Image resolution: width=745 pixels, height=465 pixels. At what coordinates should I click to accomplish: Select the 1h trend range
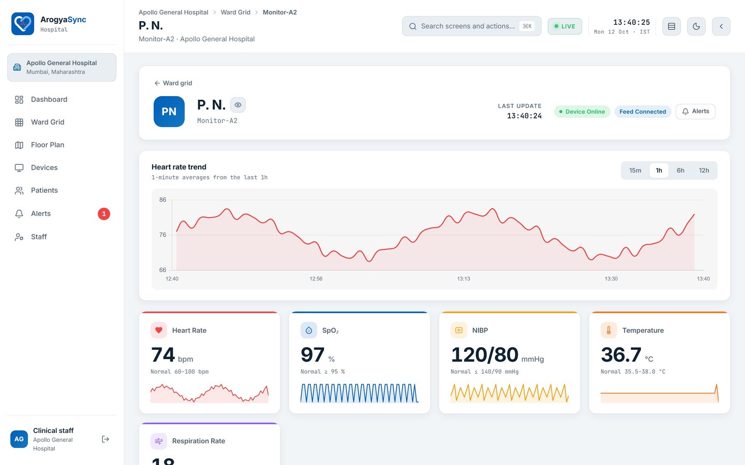tap(659, 171)
